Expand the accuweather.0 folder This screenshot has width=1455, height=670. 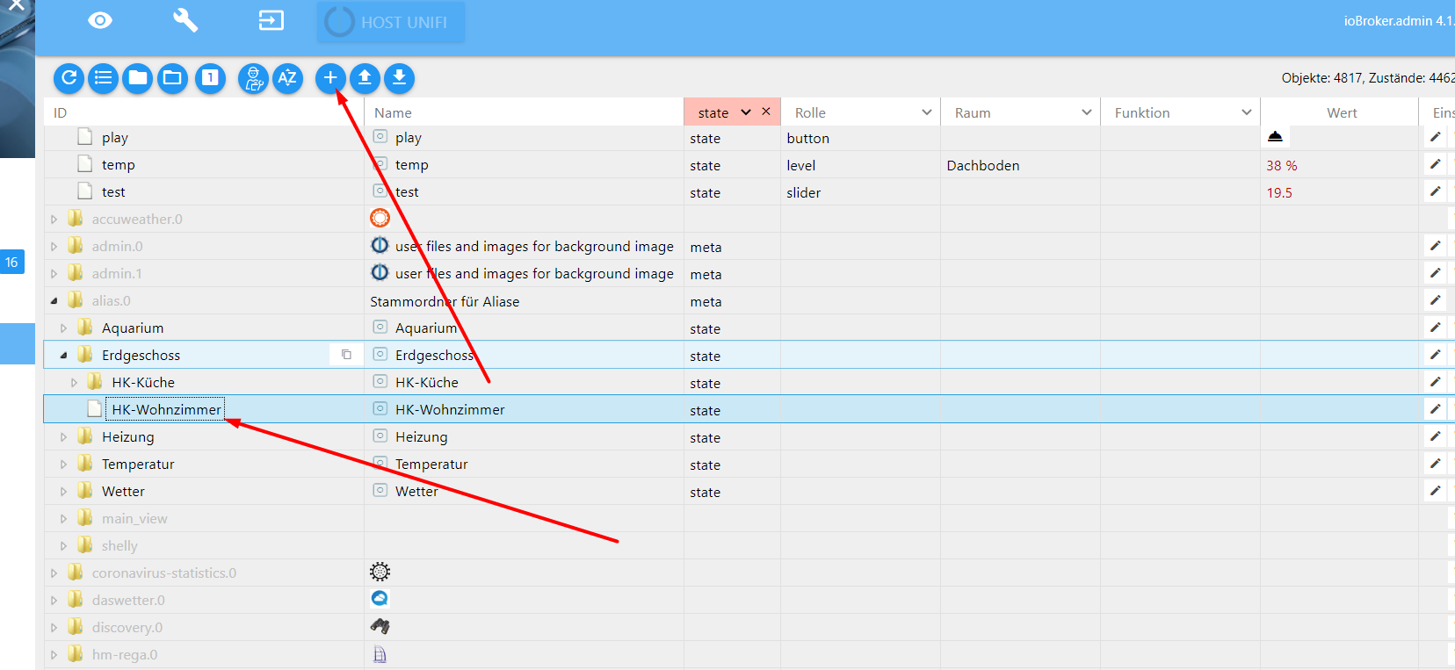54,220
